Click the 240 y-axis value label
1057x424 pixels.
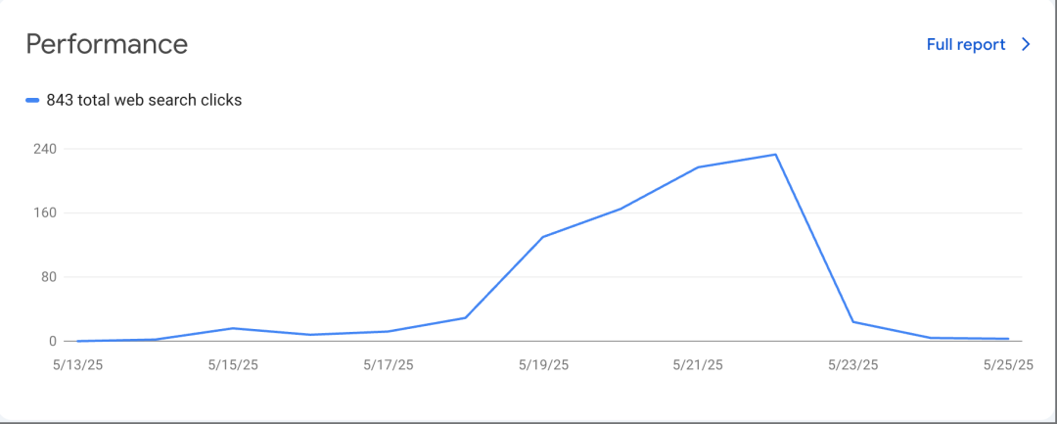46,149
